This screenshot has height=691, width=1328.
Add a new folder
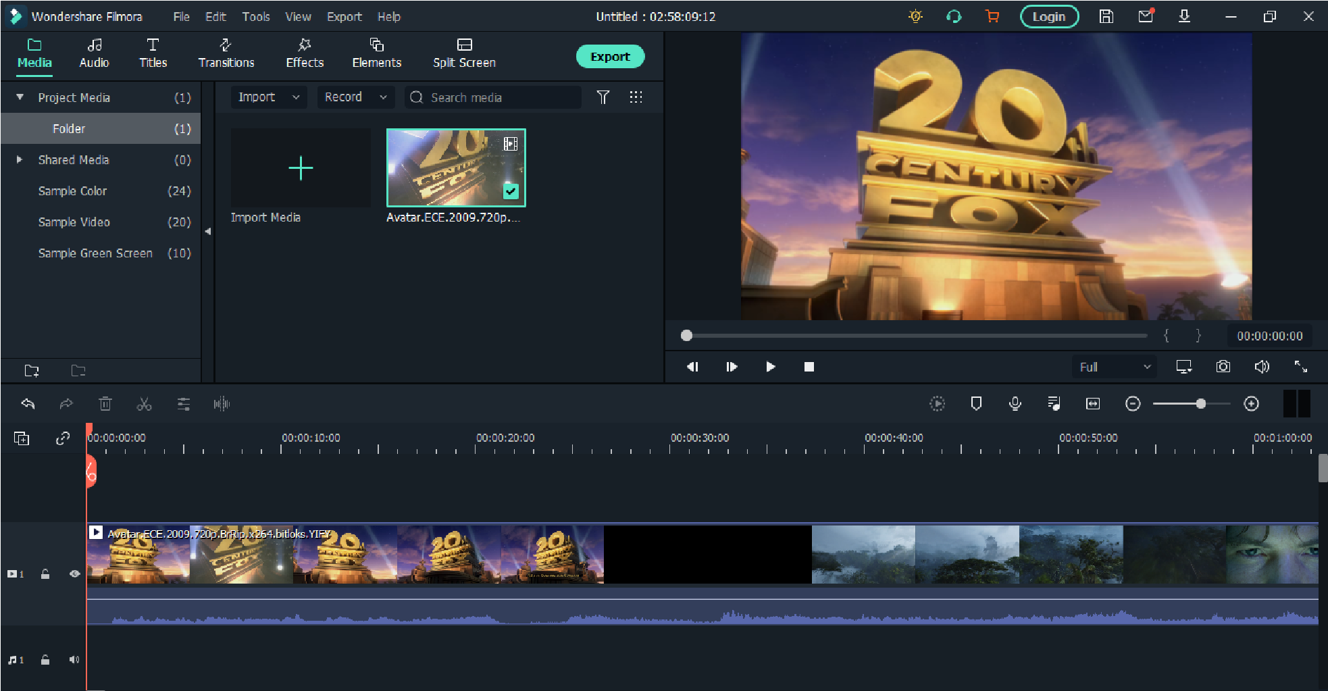tap(32, 370)
